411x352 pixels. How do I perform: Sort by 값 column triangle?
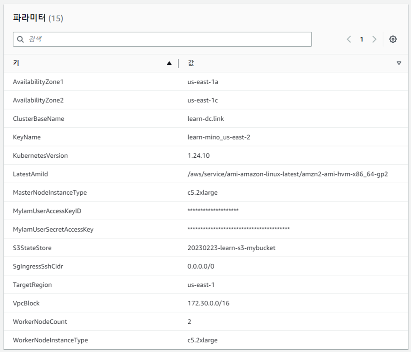pos(399,63)
